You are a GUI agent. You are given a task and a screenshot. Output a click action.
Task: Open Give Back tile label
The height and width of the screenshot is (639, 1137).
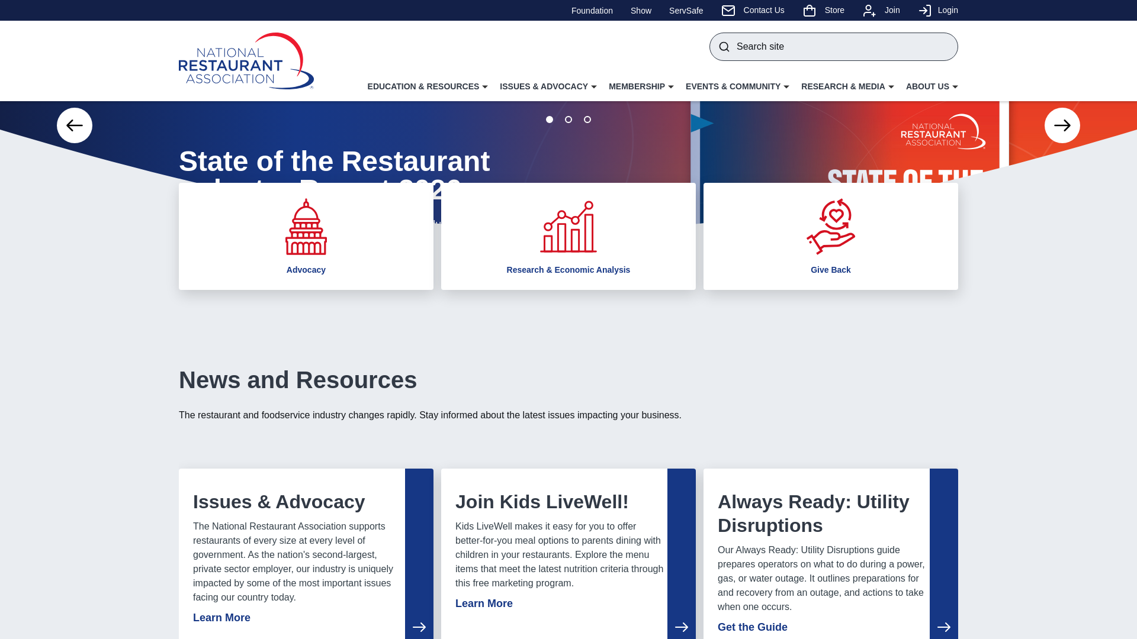tap(831, 270)
